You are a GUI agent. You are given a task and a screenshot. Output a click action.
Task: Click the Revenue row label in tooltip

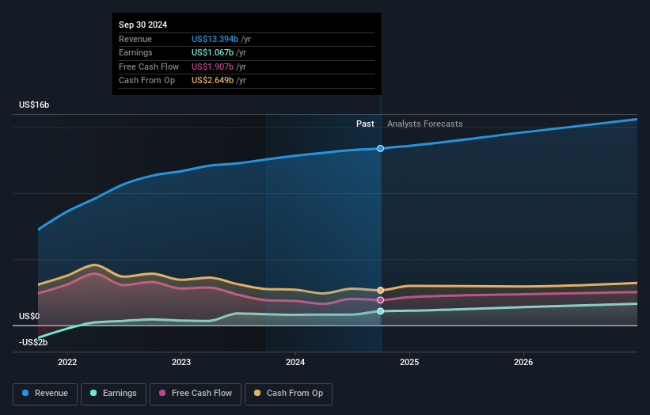135,39
